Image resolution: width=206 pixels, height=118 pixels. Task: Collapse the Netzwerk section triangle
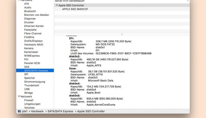click(19, 96)
